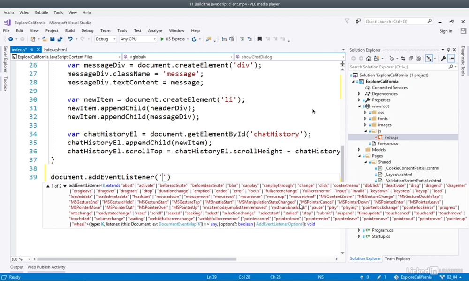Screen dimensions: 469x281
Task: Toggle auto-hide pin on Solution Explorer
Action: pyautogui.click(x=448, y=50)
